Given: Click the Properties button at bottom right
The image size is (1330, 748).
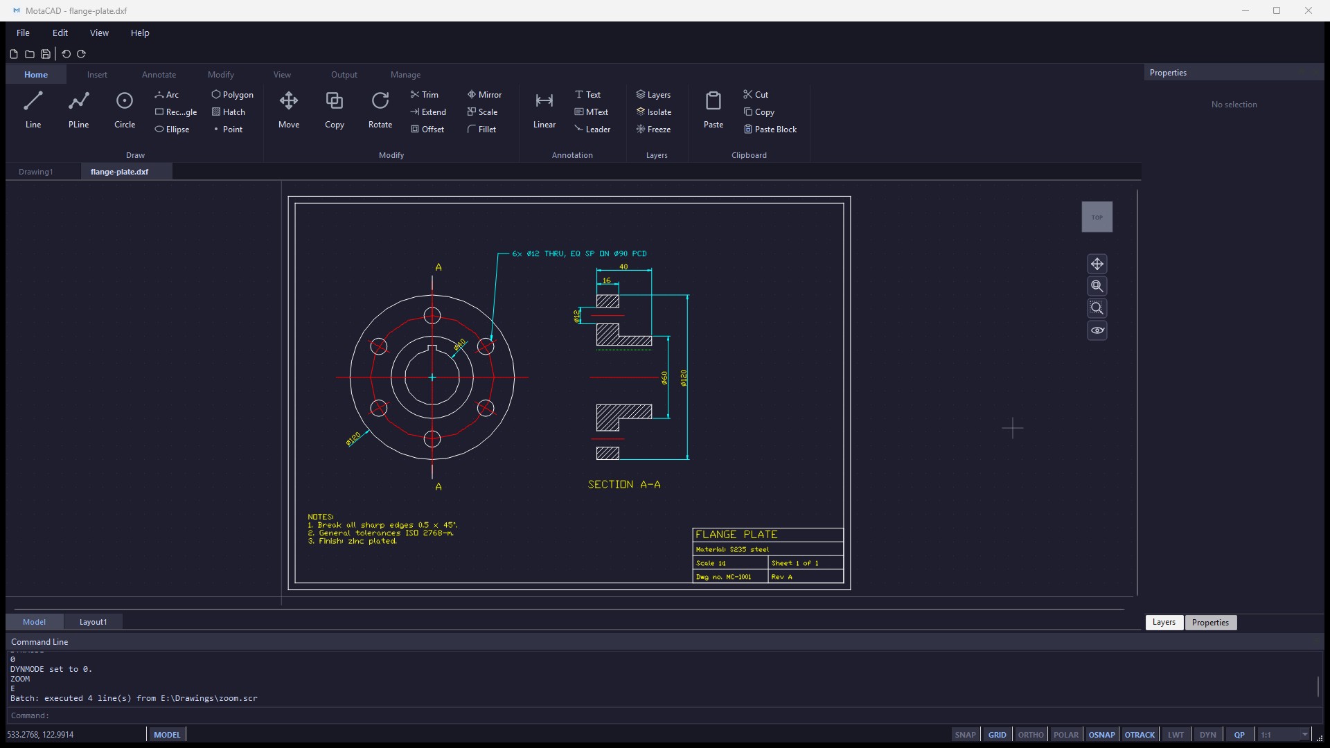Looking at the screenshot, I should point(1210,623).
